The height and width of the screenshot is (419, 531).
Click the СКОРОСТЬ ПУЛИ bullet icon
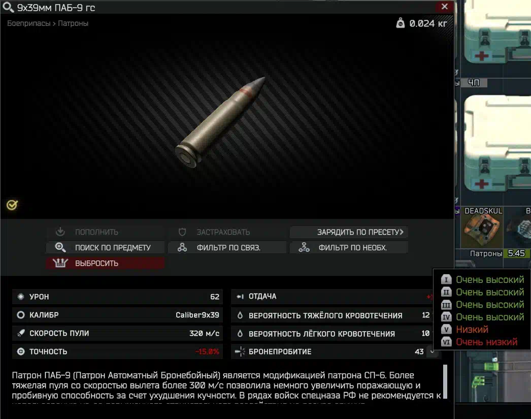[21, 333]
